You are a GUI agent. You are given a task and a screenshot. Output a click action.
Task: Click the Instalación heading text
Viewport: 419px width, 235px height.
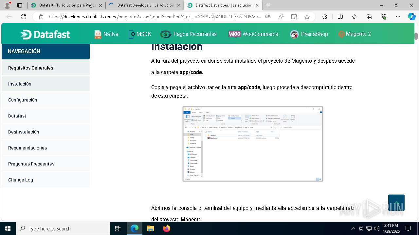click(177, 47)
